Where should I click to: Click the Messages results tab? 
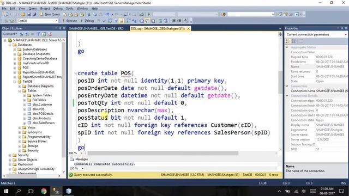click(79, 159)
